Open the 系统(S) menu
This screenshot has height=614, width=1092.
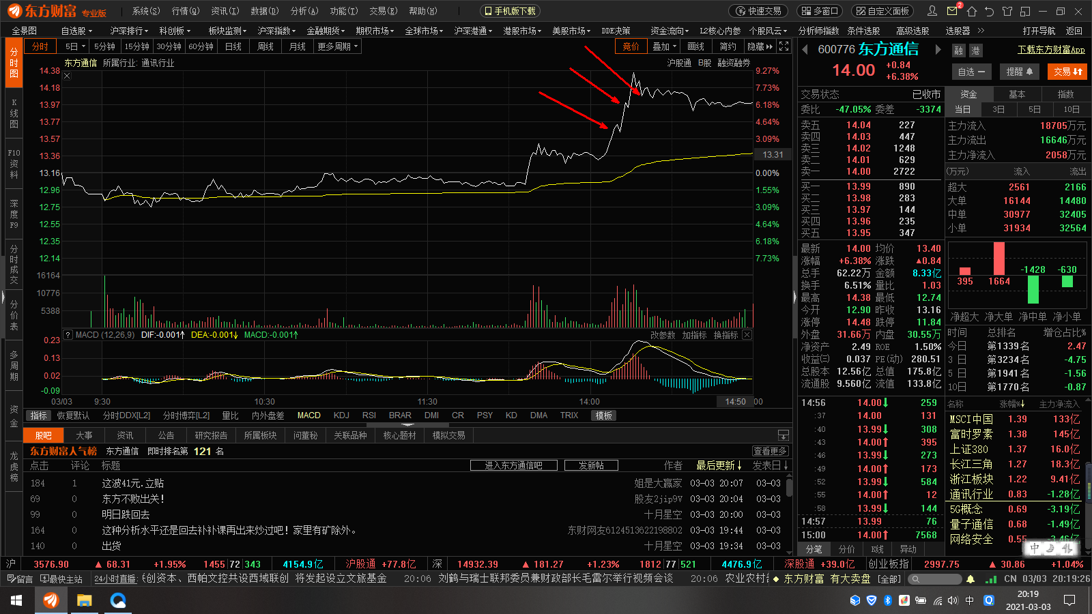(x=146, y=11)
